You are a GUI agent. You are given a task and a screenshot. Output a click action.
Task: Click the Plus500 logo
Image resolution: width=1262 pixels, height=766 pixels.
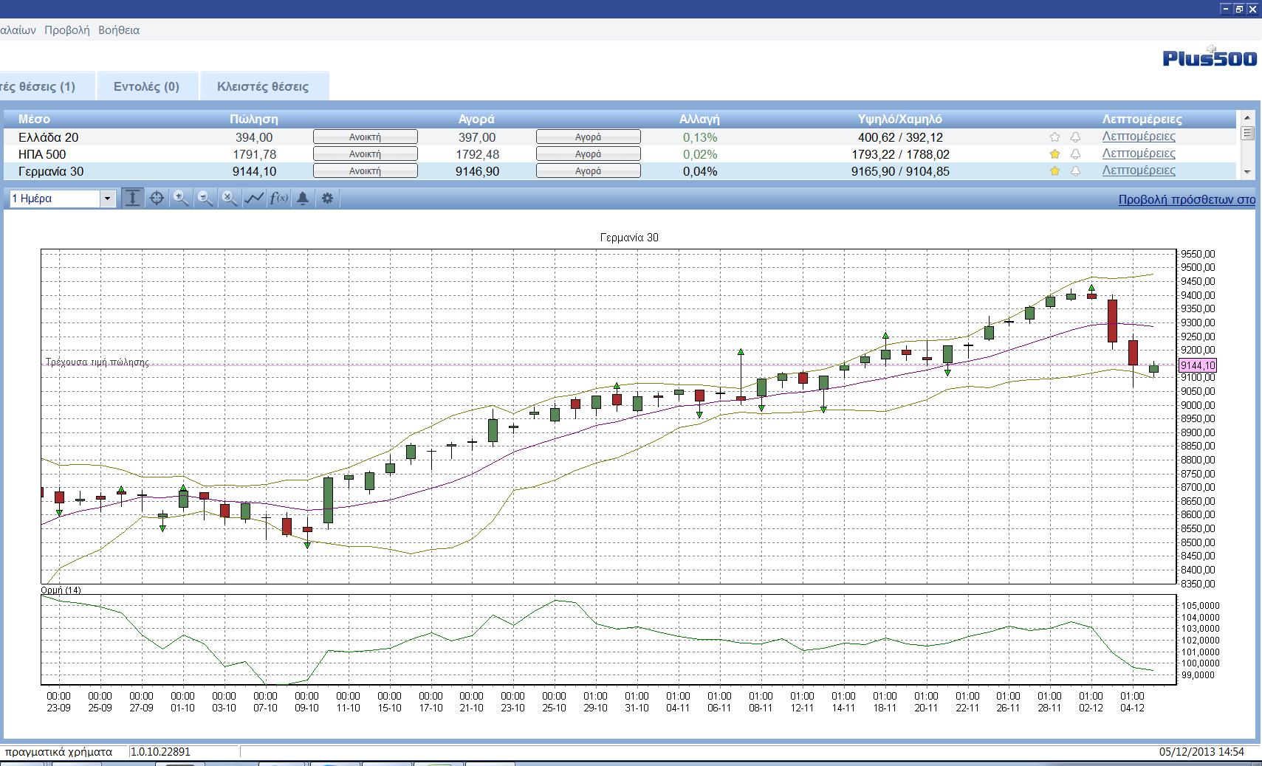(x=1209, y=57)
